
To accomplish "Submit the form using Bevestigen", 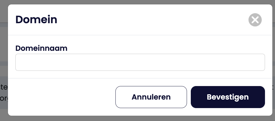I will 228,97.
